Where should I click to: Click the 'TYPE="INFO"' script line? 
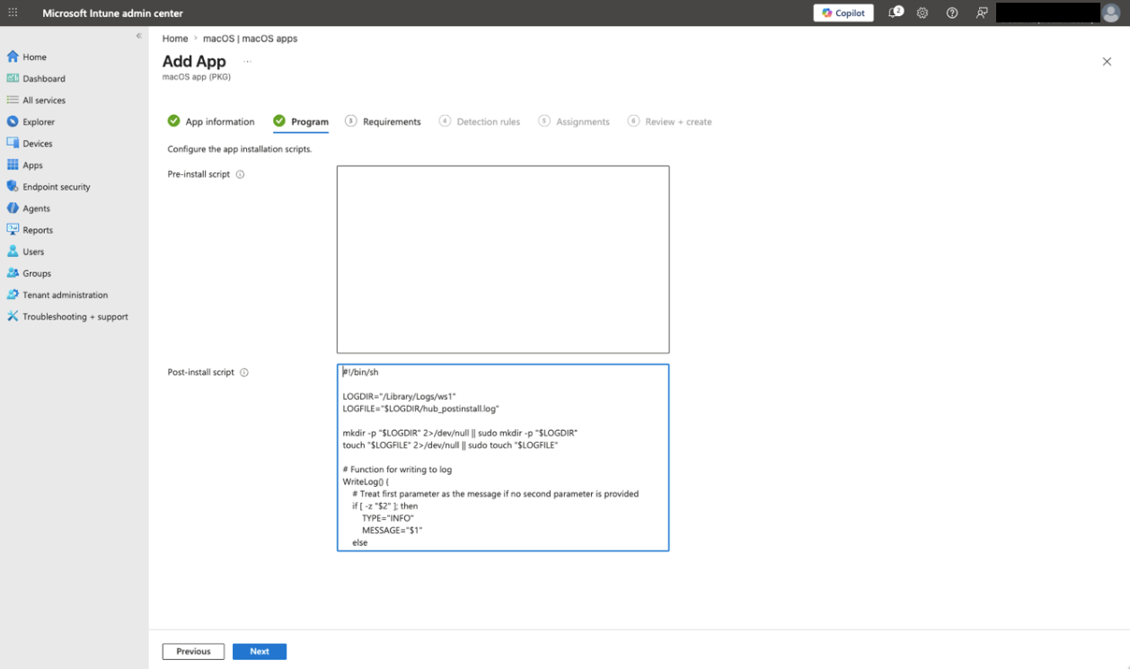pos(388,518)
